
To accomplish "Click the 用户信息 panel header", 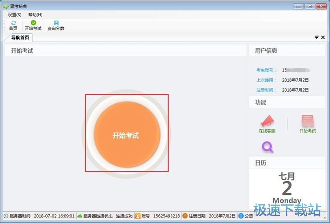I will coord(287,50).
